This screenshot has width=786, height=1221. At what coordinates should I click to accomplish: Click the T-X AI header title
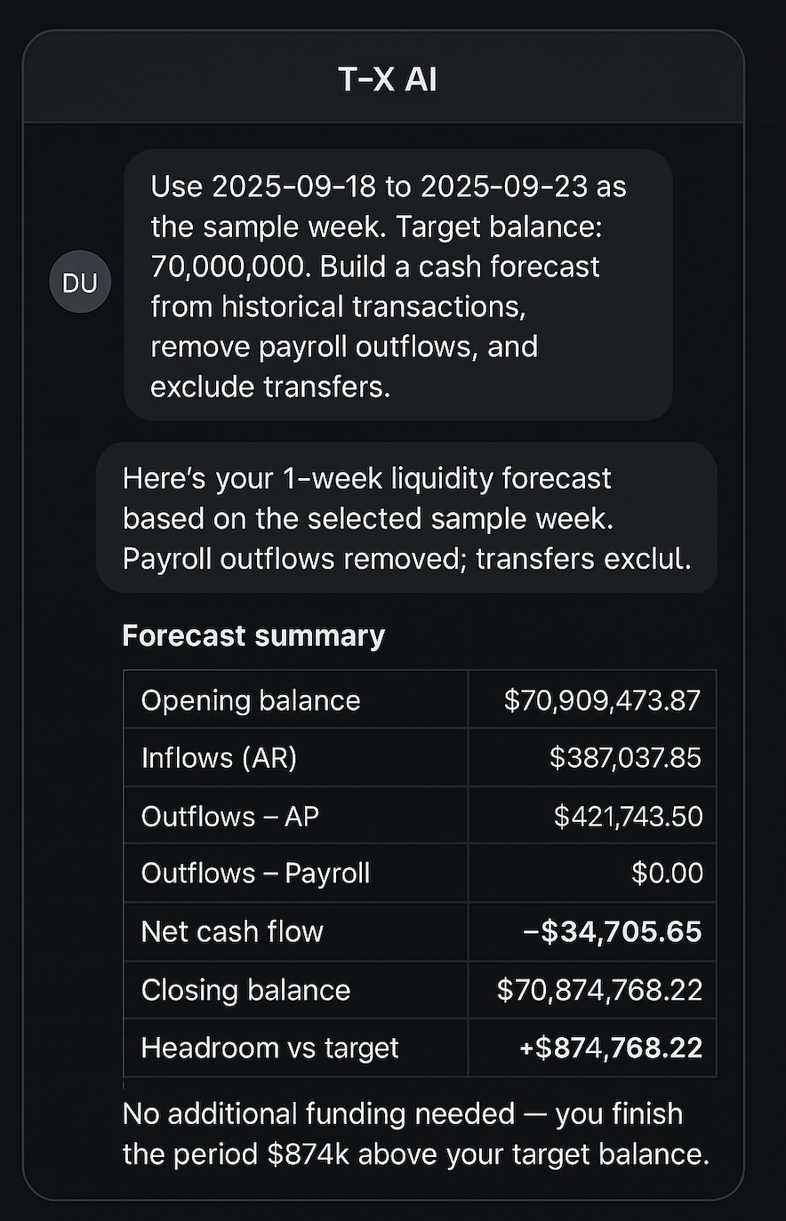(x=388, y=80)
